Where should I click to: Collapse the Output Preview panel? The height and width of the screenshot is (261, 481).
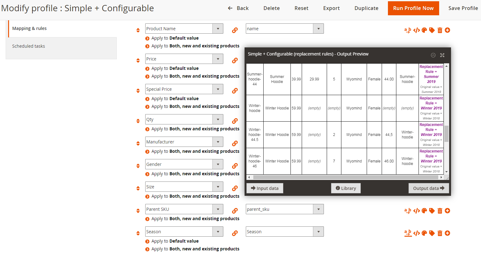pos(433,55)
